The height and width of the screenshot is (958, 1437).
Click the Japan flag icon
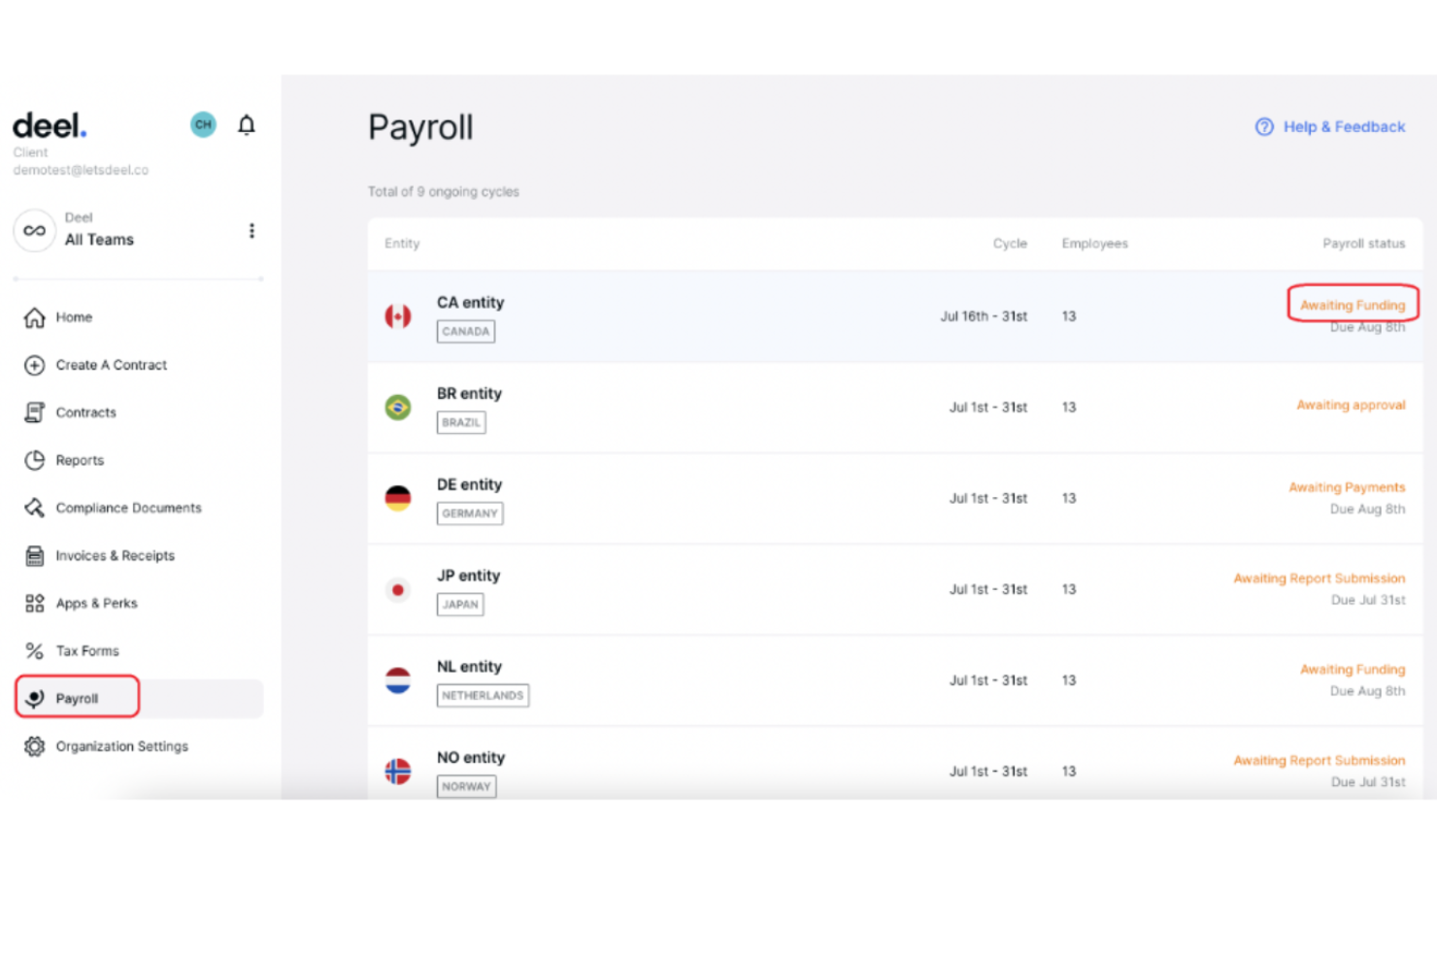(398, 589)
